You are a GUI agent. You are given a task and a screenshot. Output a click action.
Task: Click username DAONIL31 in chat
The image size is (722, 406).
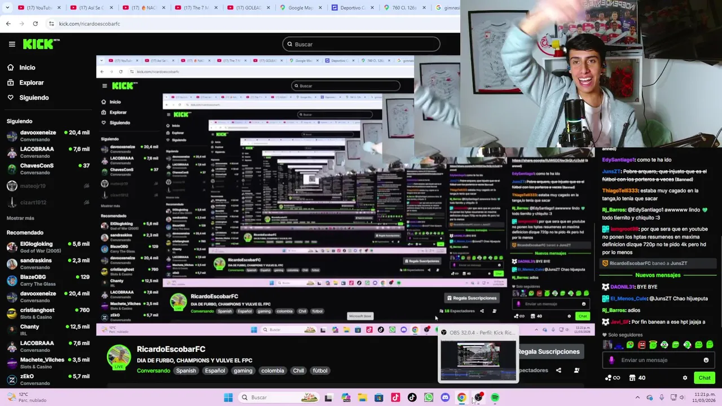click(x=622, y=287)
